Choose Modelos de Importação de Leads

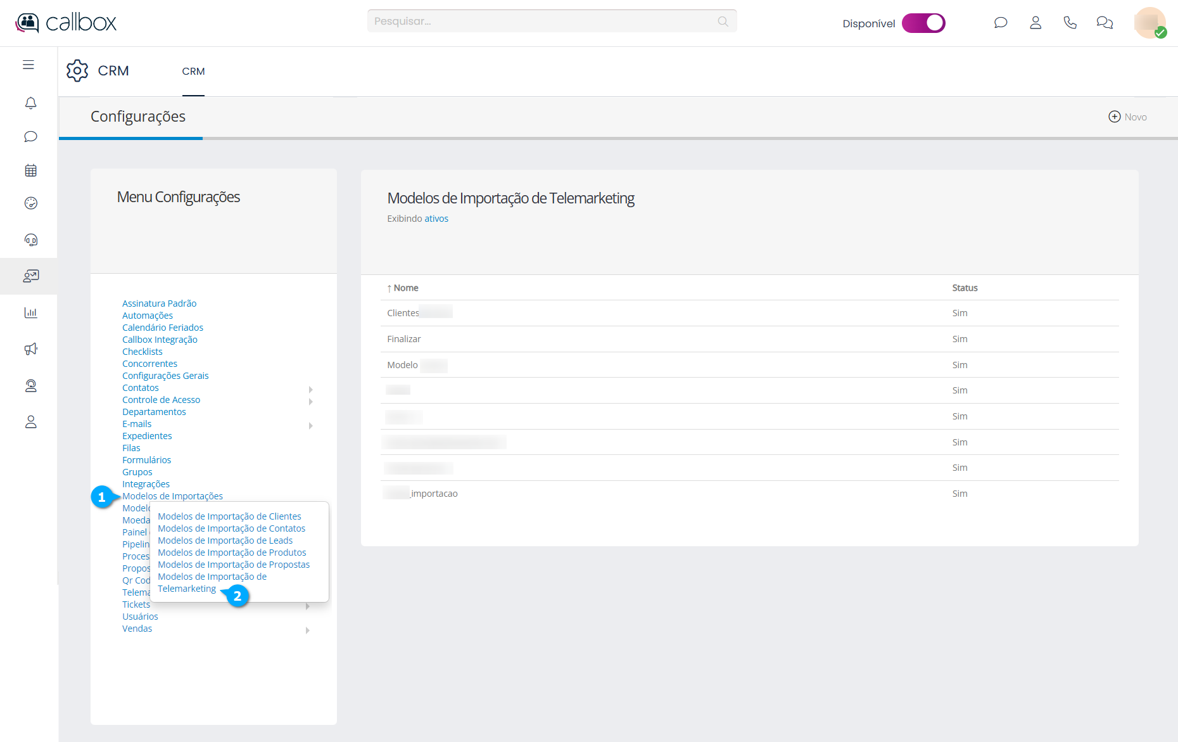(225, 541)
